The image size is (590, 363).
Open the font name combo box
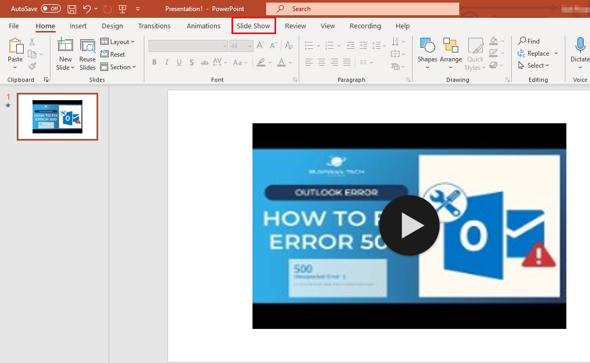(x=188, y=46)
